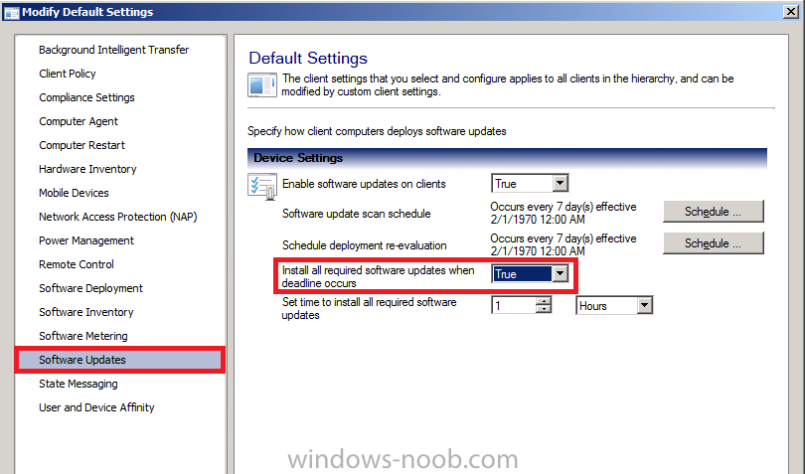Expand the Hours time unit dropdown

(645, 305)
